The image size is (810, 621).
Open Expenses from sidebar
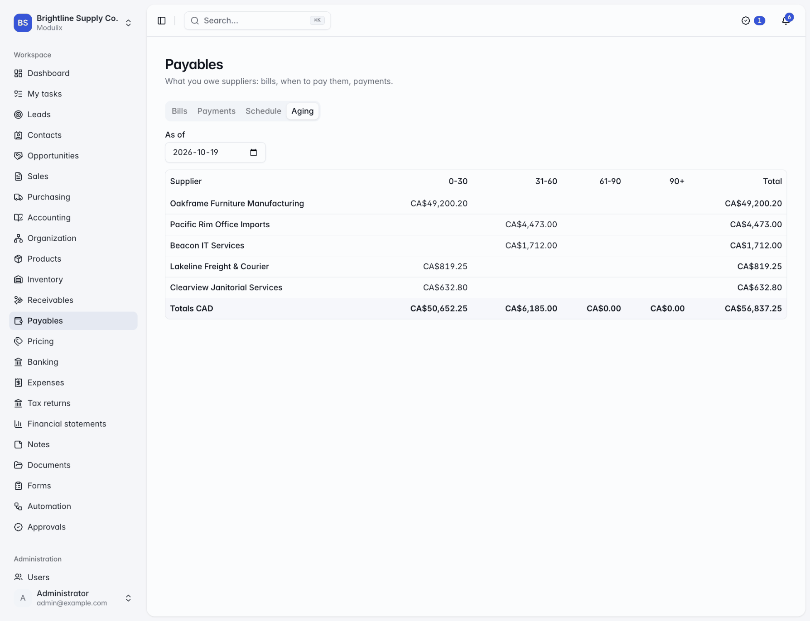[73, 382]
